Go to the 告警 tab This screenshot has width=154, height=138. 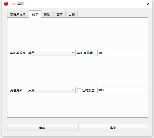click(59, 14)
